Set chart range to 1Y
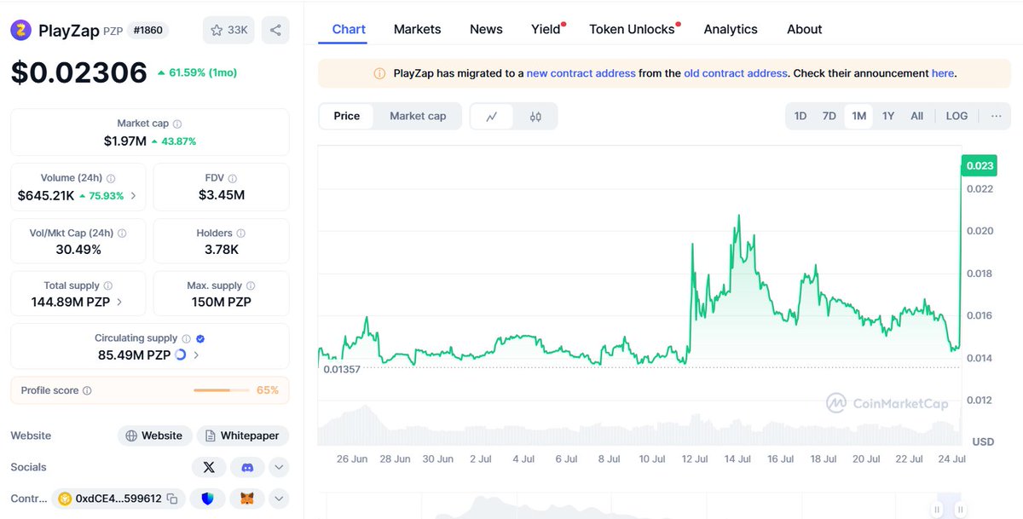This screenshot has height=519, width=1023. 888,116
